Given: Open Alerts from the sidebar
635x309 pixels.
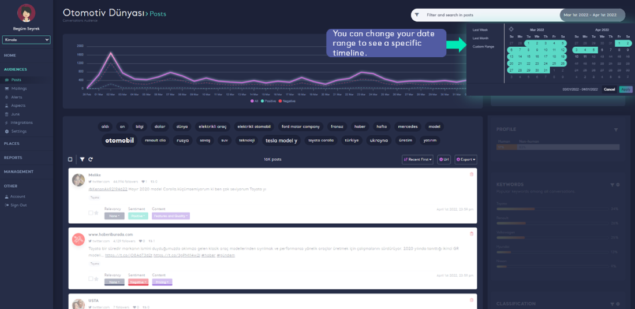Looking at the screenshot, I should click(17, 97).
